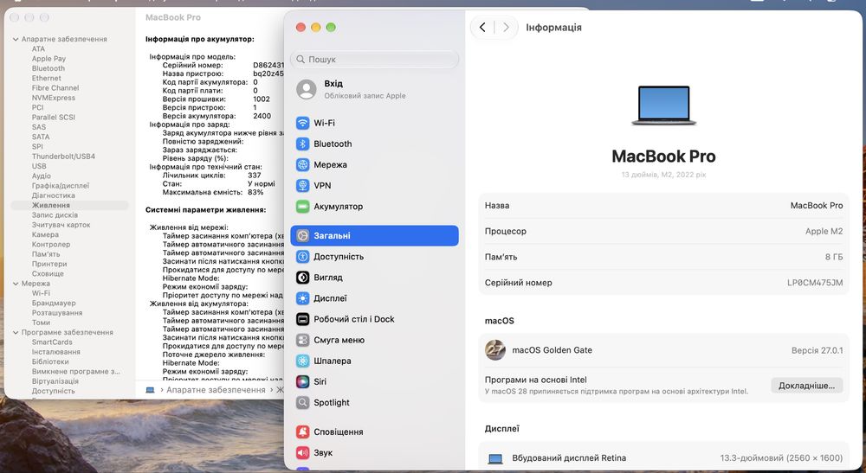Viewport: 866px width, 473px height.
Task: Click the MacBook Pro laptop image
Action: click(663, 105)
